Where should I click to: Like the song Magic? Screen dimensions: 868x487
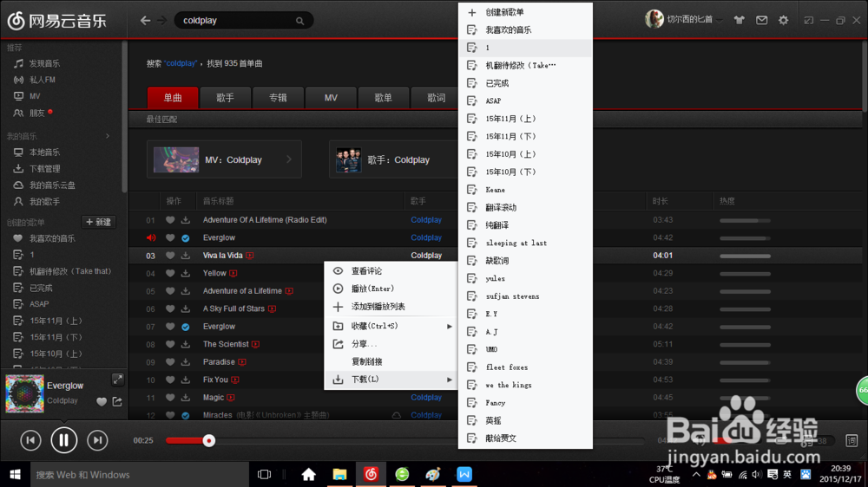(170, 398)
